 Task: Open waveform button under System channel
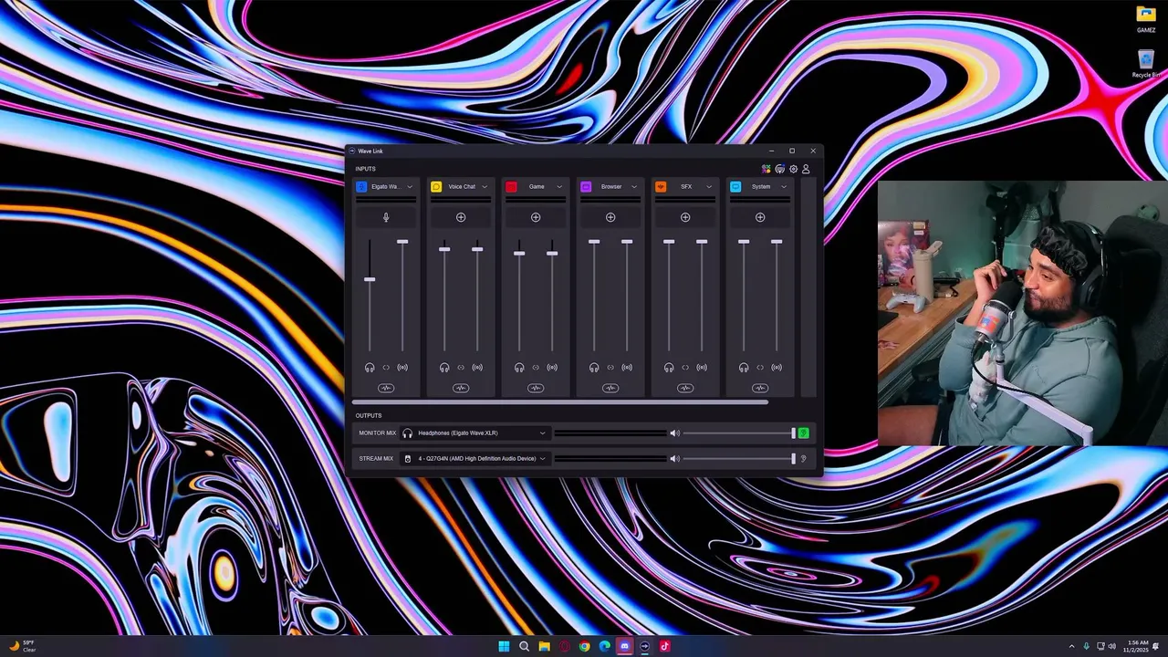tap(760, 388)
